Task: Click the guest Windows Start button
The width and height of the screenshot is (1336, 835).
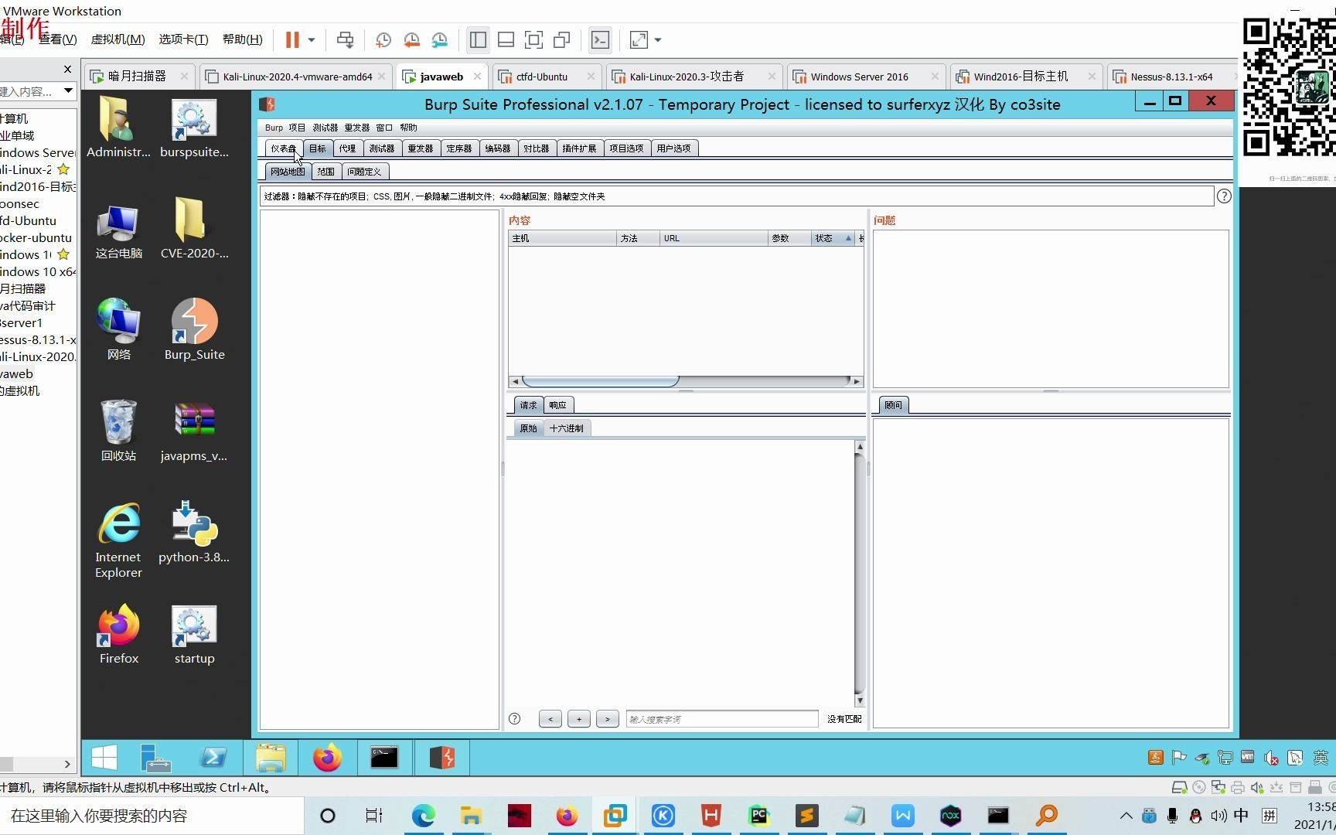Action: click(104, 758)
